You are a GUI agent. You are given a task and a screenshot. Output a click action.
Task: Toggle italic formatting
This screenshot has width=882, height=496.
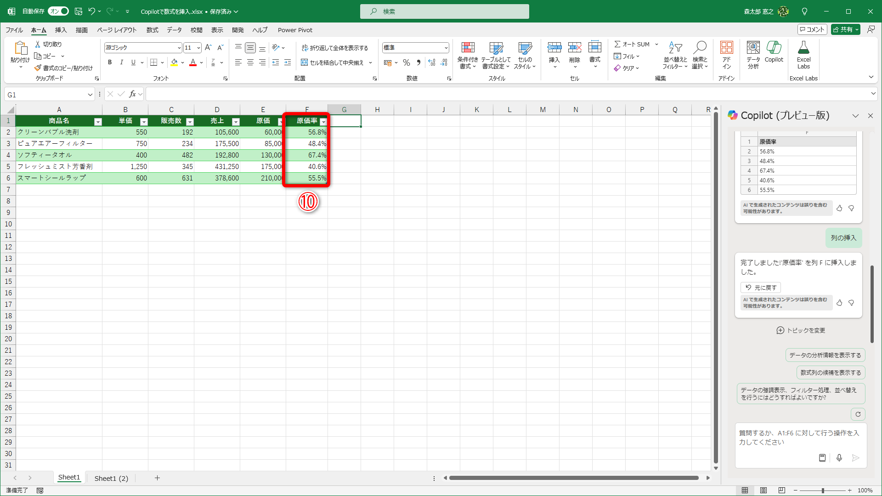click(x=121, y=62)
